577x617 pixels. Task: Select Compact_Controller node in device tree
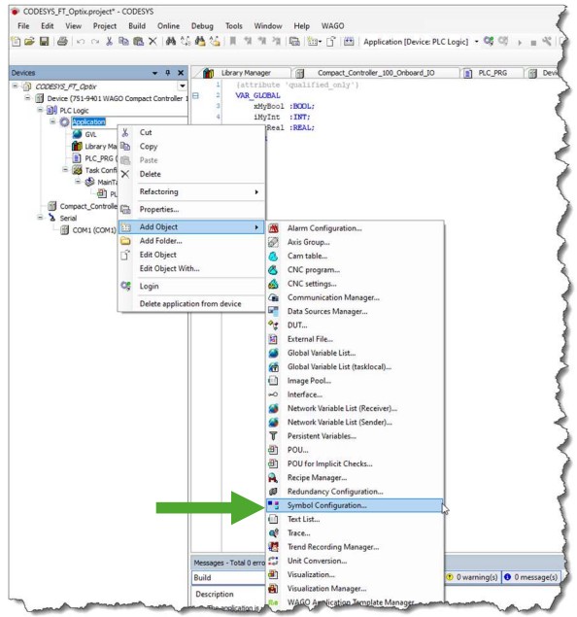[83, 206]
